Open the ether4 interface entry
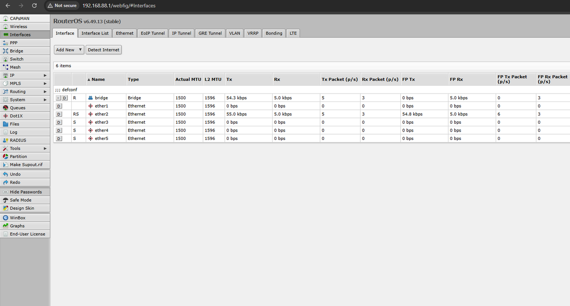The height and width of the screenshot is (306, 570). pyautogui.click(x=101, y=130)
